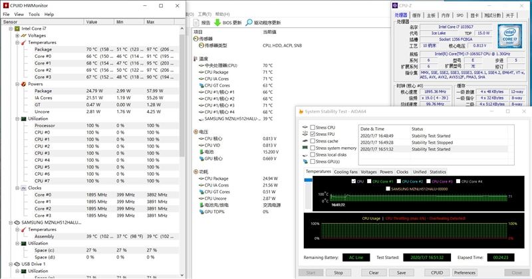Open Preferences in stability test
Screen dimensions: 532x279
[x=465, y=272]
